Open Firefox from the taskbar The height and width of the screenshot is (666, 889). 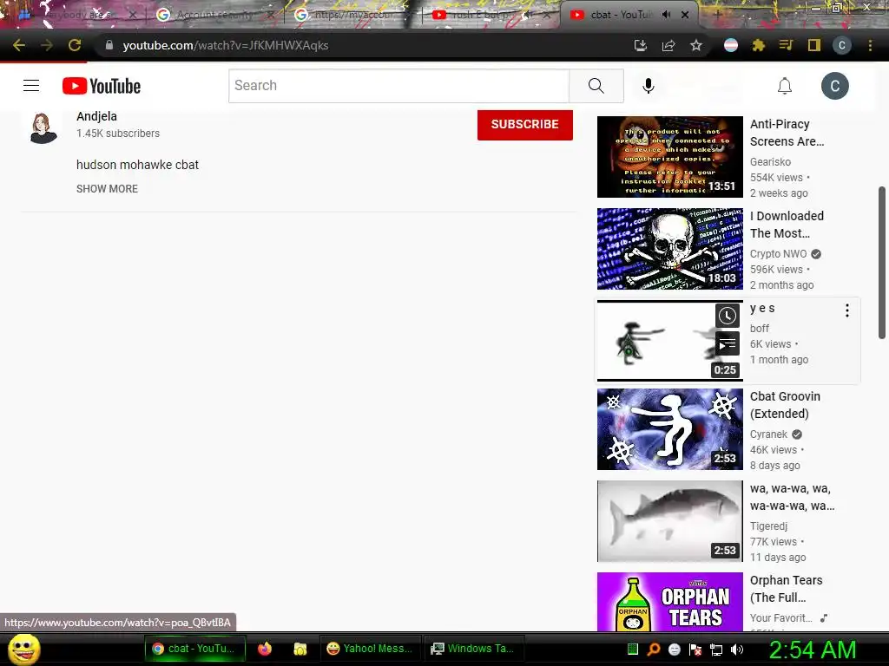264,649
